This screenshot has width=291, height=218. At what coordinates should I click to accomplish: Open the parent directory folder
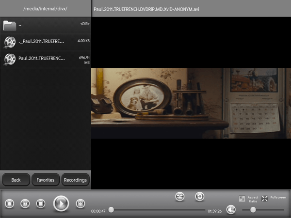click(x=46, y=26)
